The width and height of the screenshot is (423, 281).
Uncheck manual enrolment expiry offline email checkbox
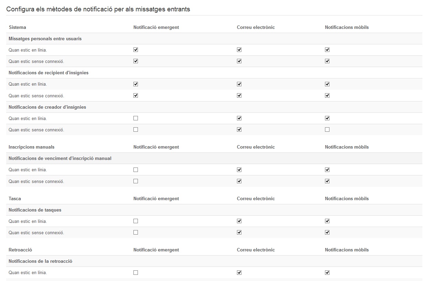pyautogui.click(x=239, y=181)
